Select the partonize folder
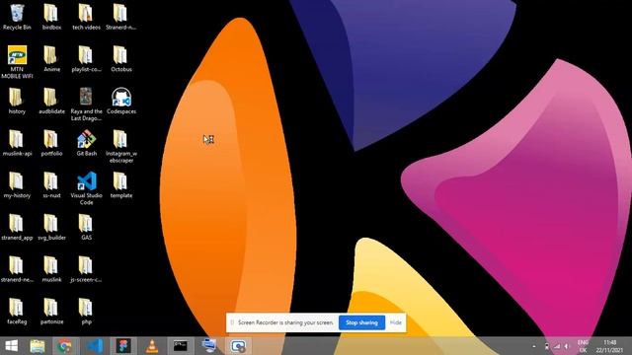632x355 pixels. (x=51, y=312)
